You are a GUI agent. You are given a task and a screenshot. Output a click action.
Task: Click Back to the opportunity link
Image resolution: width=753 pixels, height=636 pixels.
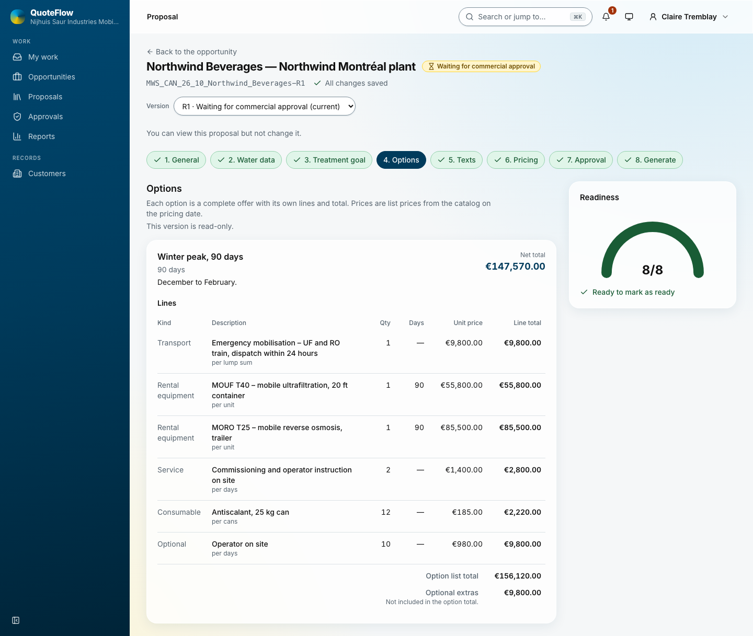coord(191,52)
